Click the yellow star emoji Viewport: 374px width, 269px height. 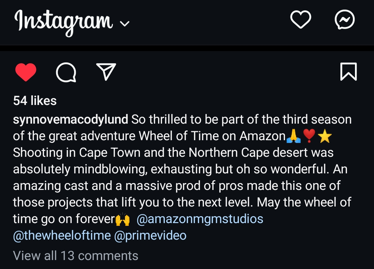click(x=324, y=137)
